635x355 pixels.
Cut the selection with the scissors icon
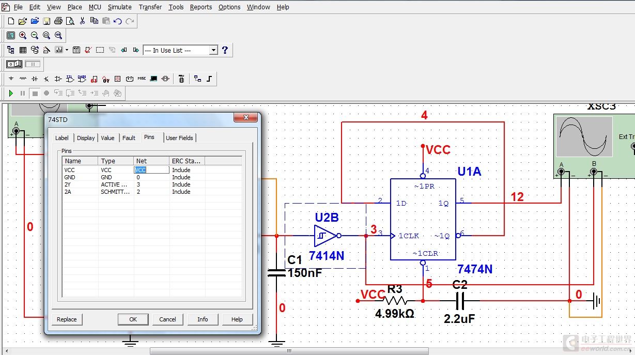coord(82,21)
